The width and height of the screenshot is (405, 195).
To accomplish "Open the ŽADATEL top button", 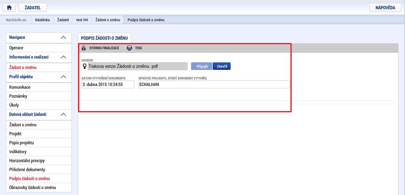I will point(32,7).
